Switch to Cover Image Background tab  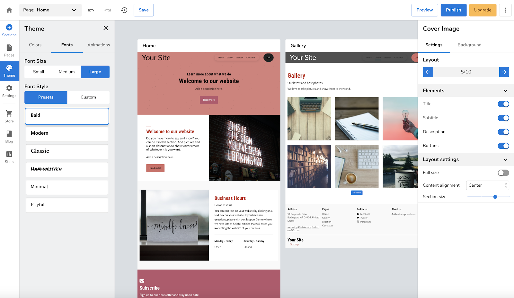coord(470,45)
